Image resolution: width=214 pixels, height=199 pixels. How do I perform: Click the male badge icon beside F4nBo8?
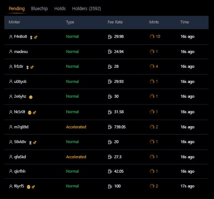pyautogui.click(x=36, y=37)
